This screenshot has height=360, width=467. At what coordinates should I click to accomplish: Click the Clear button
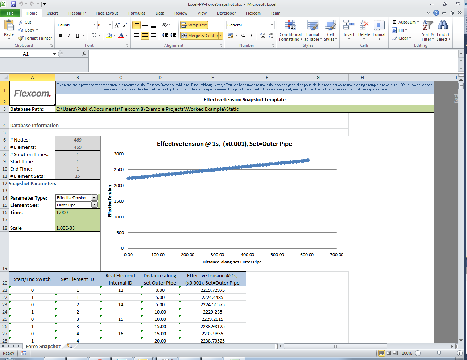pyautogui.click(x=402, y=38)
